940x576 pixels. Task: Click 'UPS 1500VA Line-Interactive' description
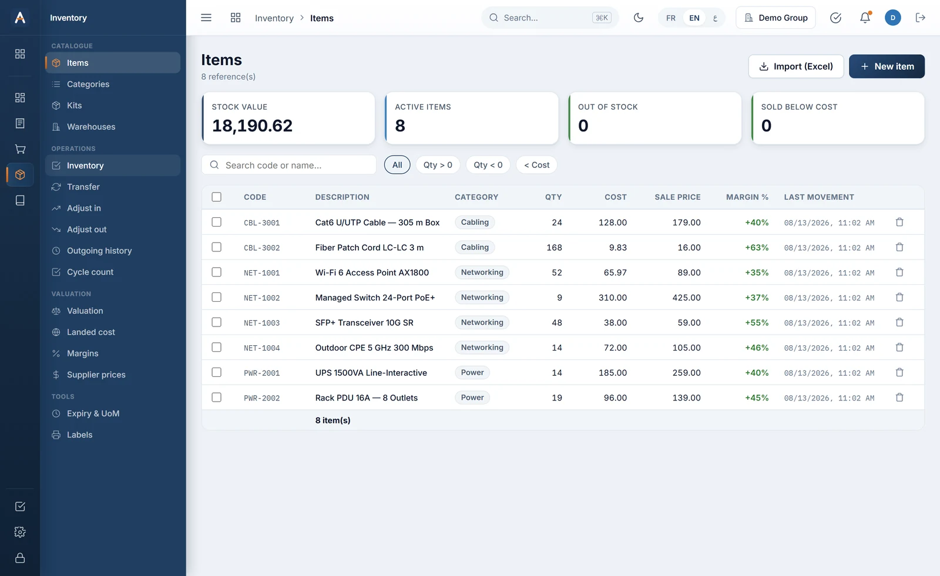pyautogui.click(x=371, y=373)
